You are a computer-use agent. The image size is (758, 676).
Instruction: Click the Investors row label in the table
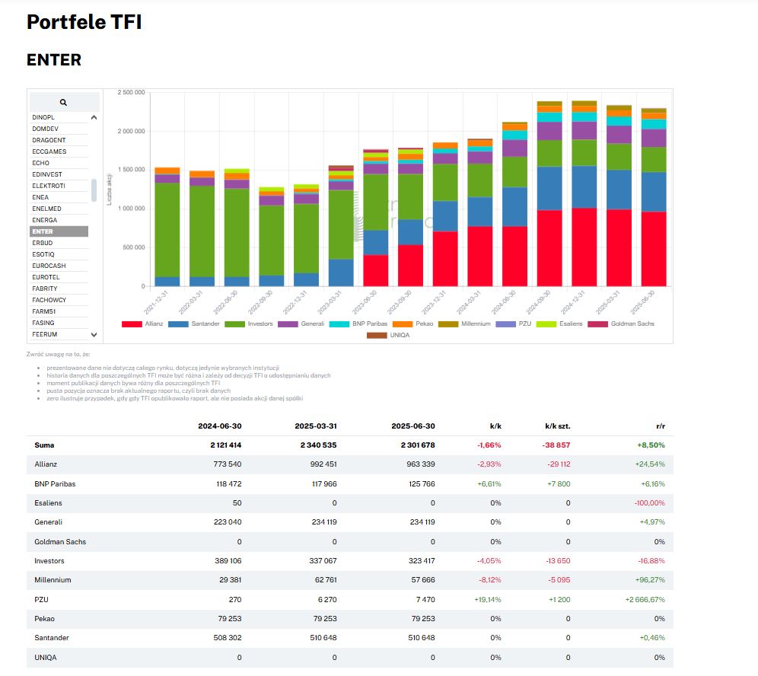click(49, 561)
